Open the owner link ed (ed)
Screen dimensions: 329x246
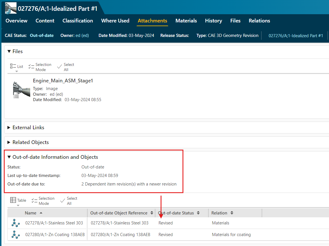(x=82, y=36)
